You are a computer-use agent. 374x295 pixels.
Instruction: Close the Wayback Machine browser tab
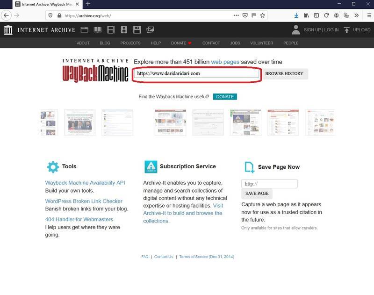coord(77,4)
